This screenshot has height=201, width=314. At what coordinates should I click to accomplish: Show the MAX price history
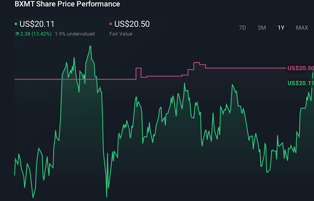point(302,28)
